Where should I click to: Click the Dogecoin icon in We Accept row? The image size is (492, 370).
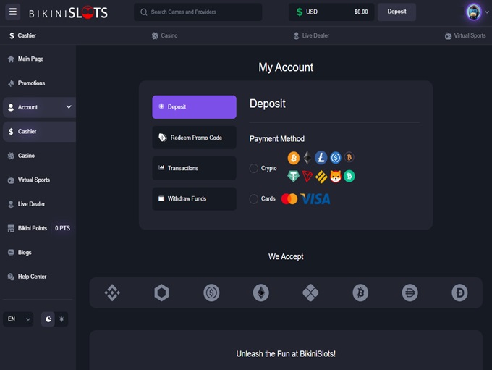pyautogui.click(x=459, y=293)
